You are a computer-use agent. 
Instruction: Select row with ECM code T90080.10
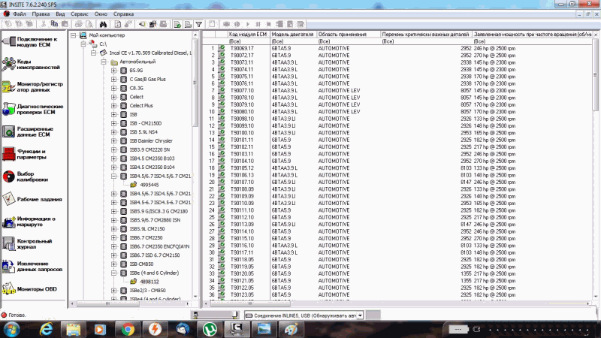point(397,112)
